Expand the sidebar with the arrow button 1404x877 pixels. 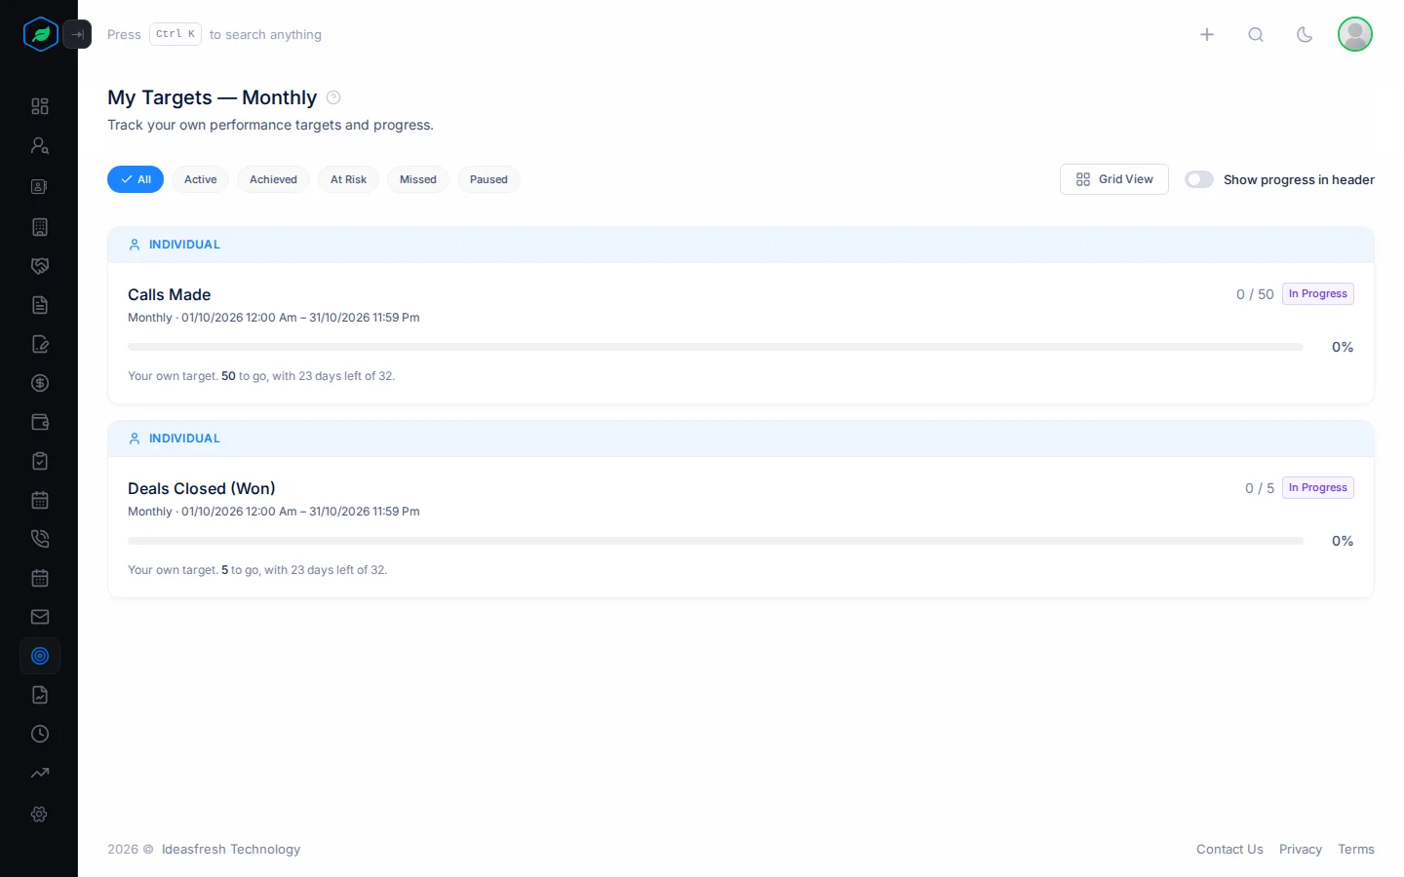coord(77,34)
